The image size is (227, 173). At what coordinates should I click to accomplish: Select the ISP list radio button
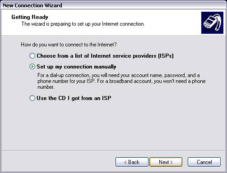tap(32, 56)
